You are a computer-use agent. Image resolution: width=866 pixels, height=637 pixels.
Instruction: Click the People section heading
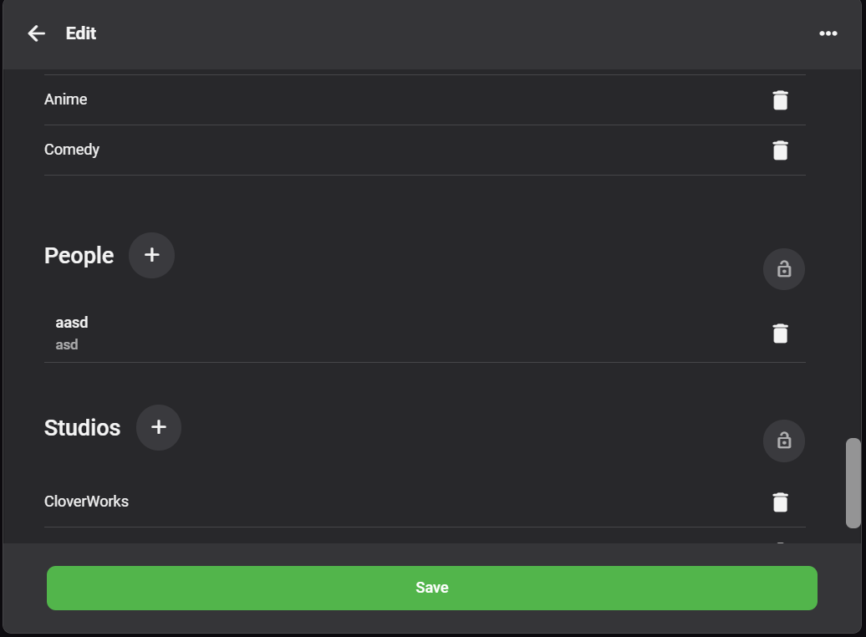(79, 256)
